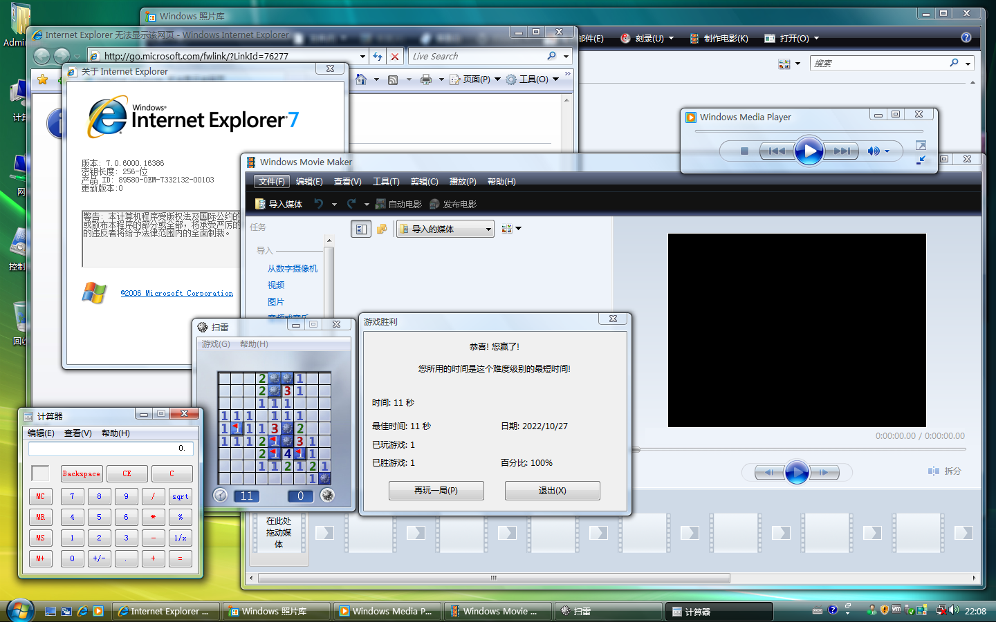Open the address bar dropdown in Internet Explorer
Viewport: 996px width, 622px height.
click(362, 57)
